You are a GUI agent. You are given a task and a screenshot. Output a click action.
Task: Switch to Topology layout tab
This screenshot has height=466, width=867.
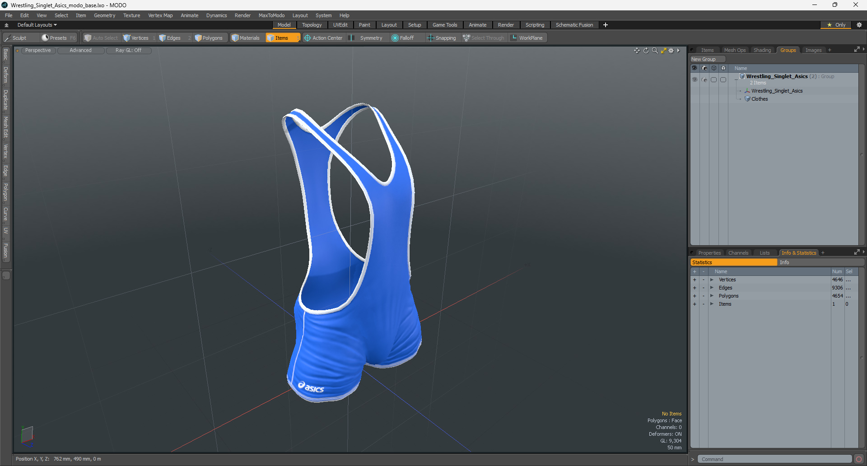tap(312, 25)
